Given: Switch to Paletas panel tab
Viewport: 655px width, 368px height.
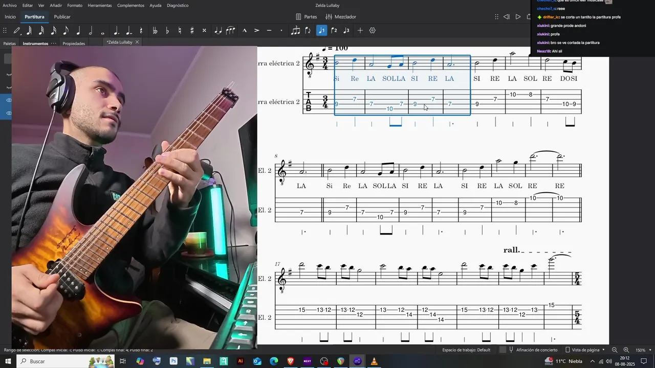Looking at the screenshot, I should click(10, 43).
